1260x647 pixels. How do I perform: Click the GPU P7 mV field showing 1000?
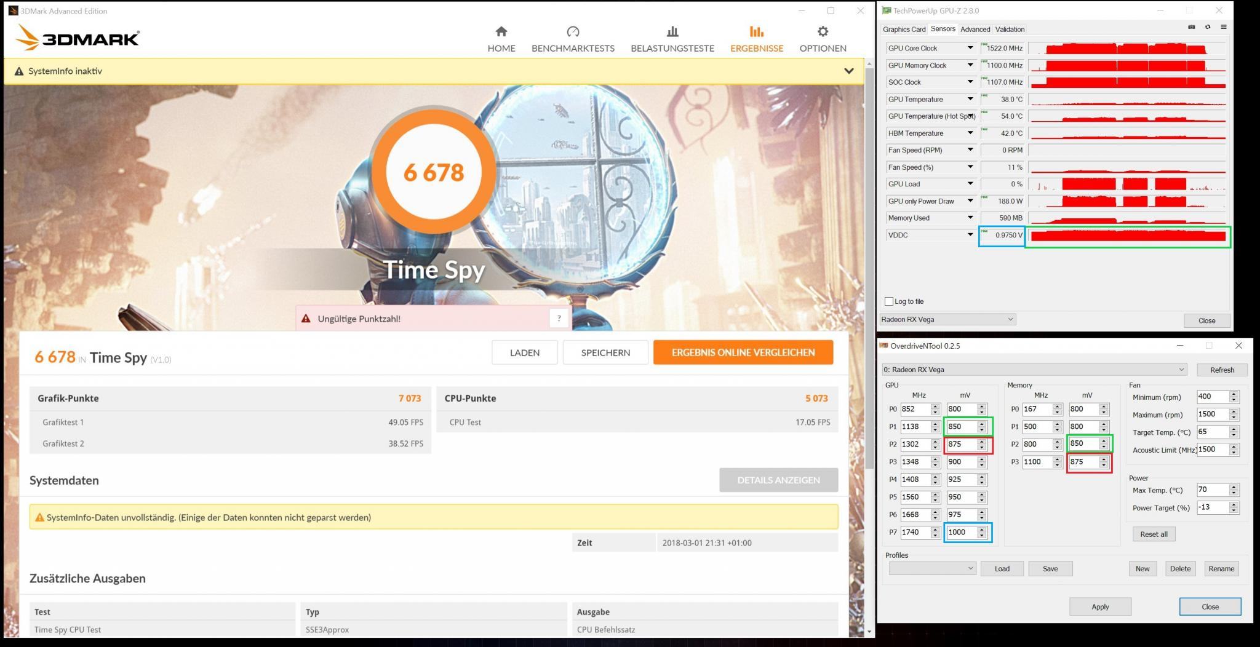coord(961,532)
